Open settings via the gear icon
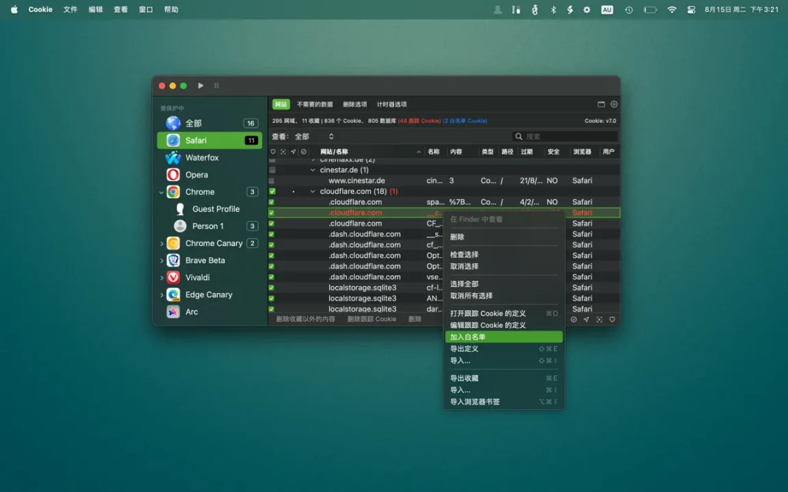 (614, 105)
